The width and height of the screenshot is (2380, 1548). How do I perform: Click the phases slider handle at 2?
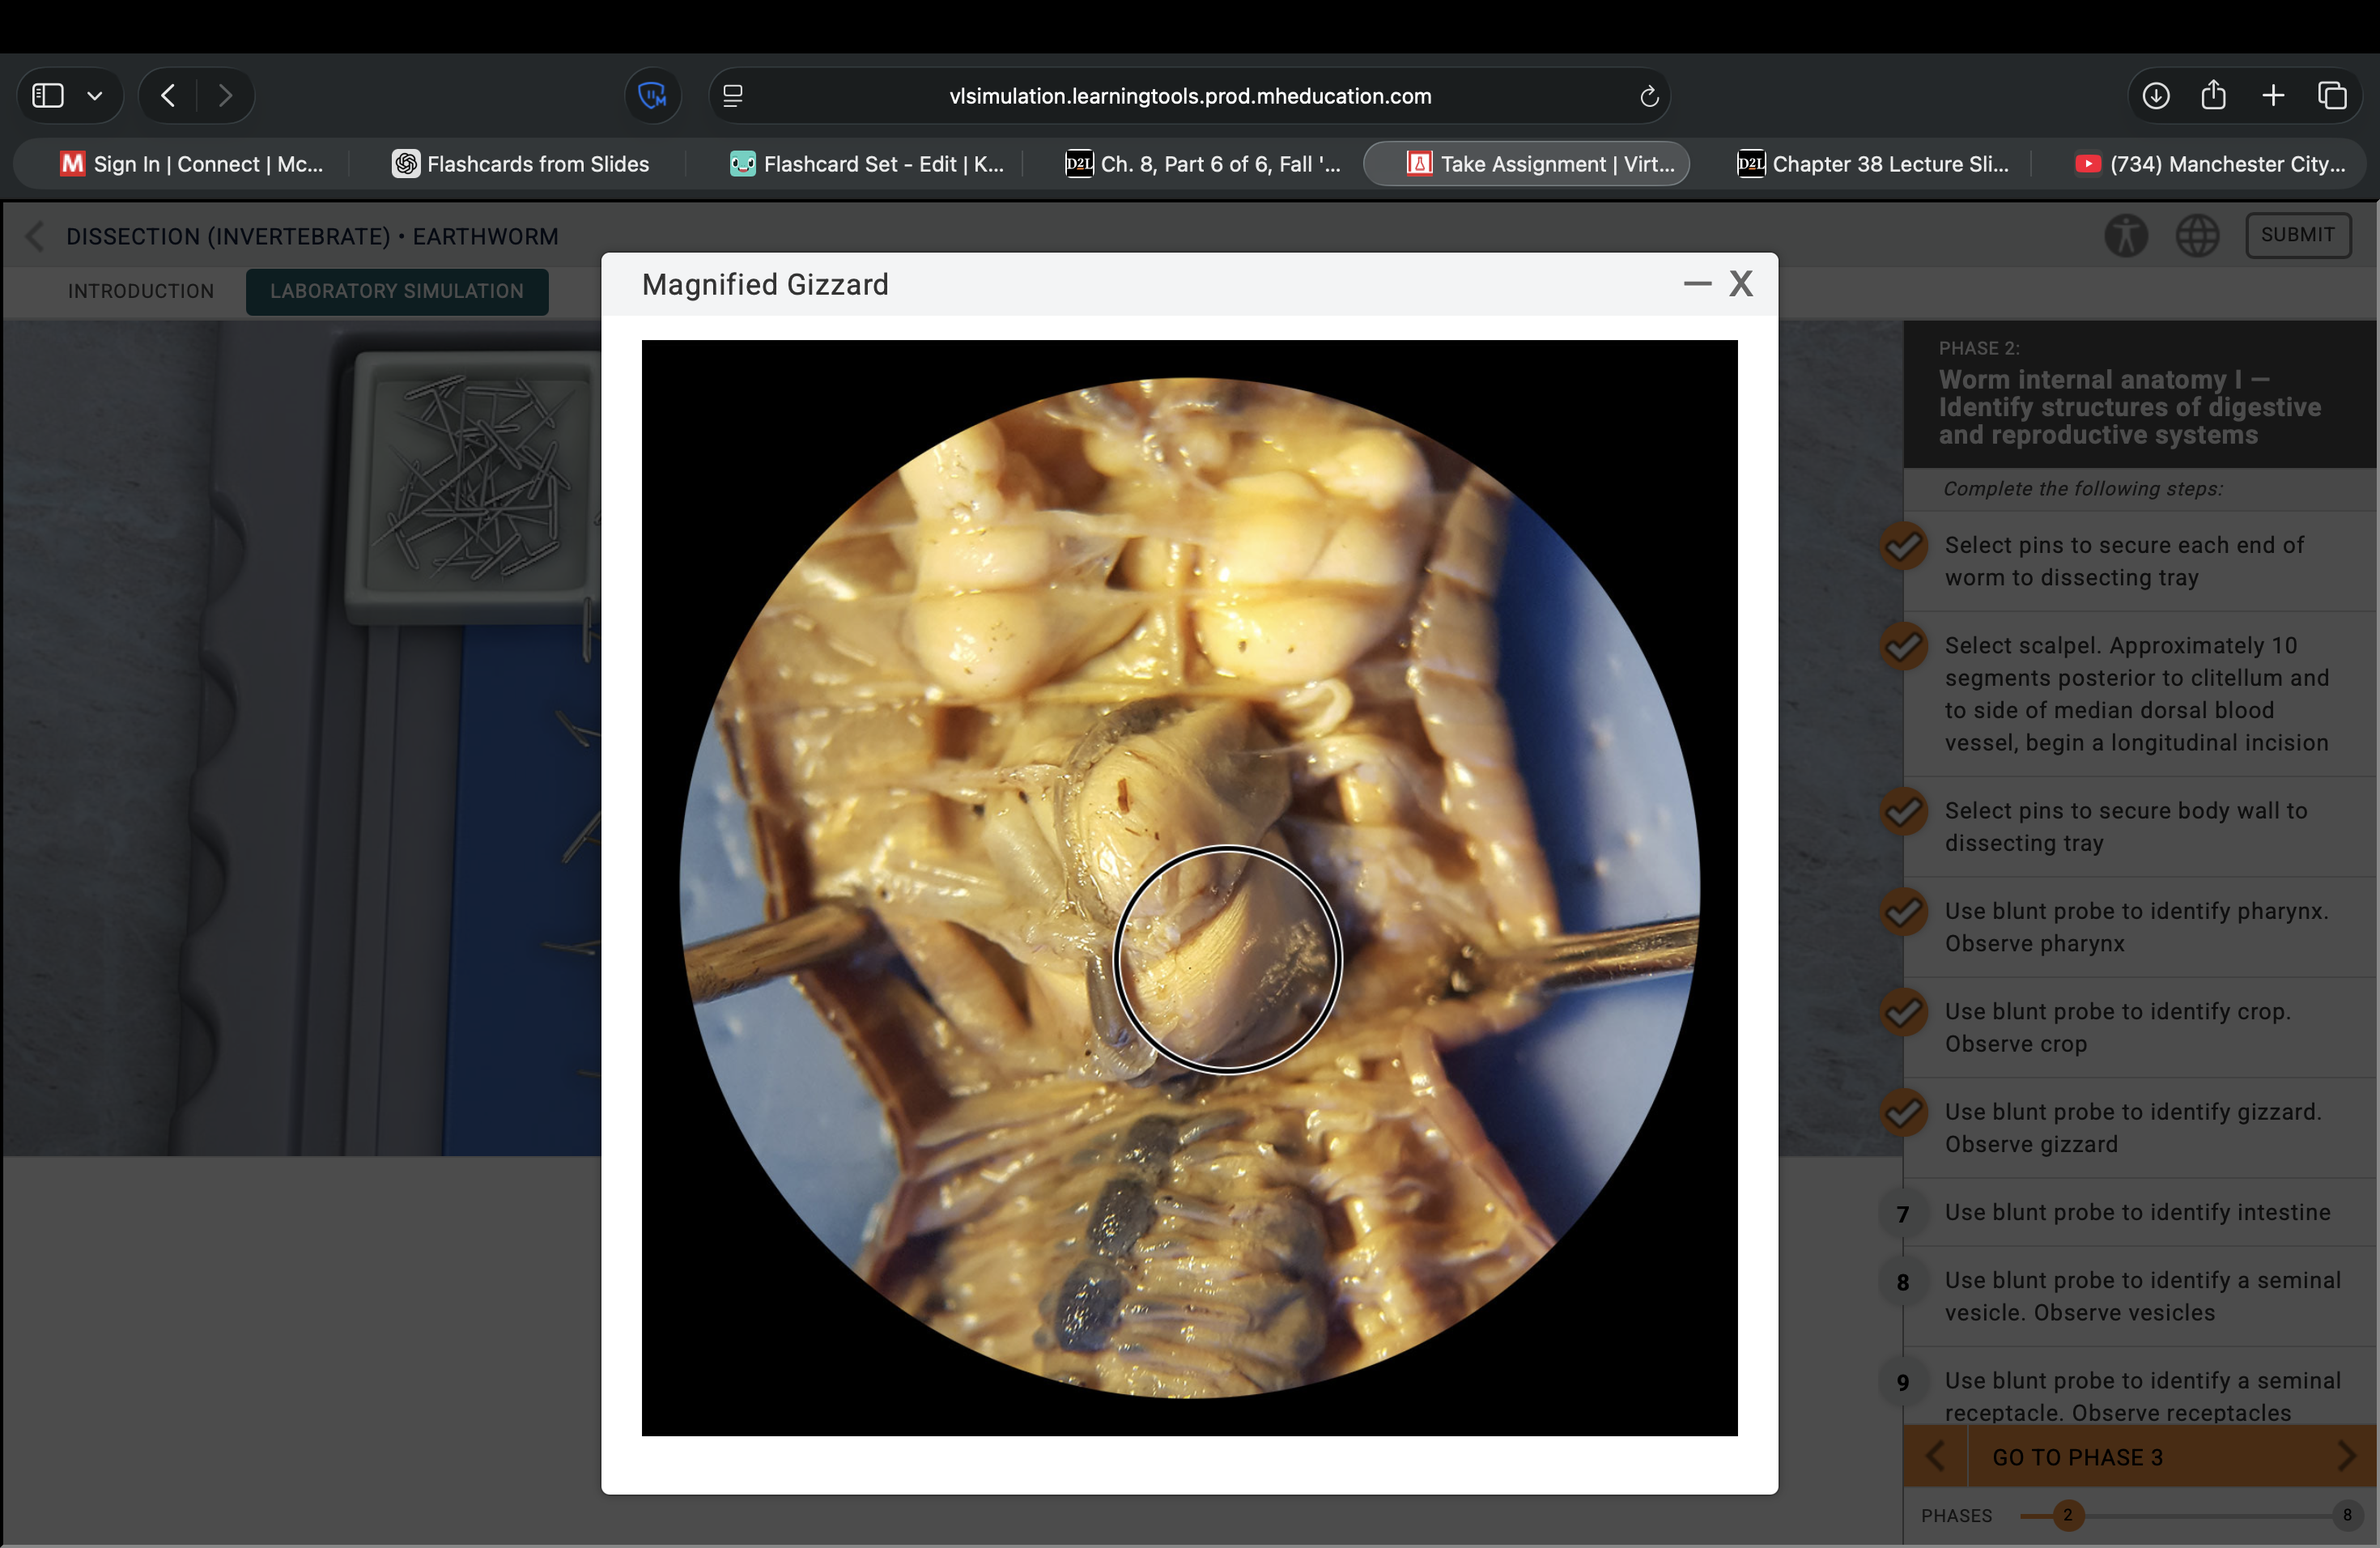point(2067,1515)
